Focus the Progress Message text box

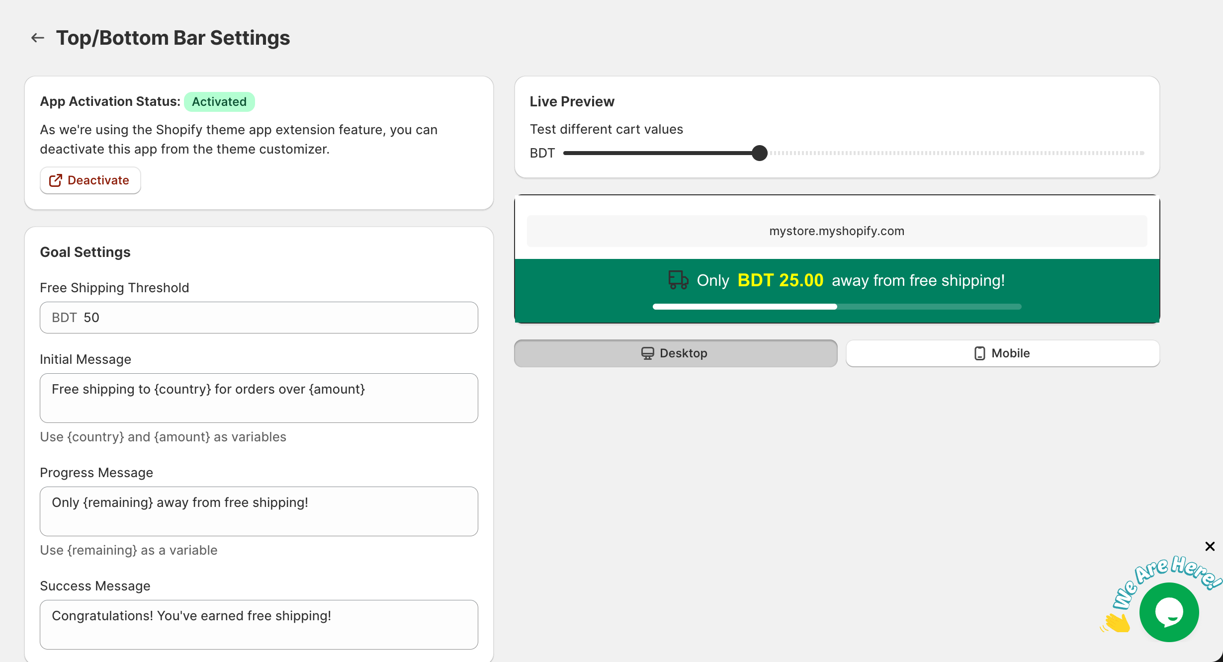[x=259, y=511]
